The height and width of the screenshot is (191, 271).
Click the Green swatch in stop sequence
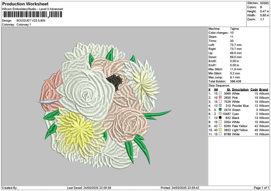point(220,109)
